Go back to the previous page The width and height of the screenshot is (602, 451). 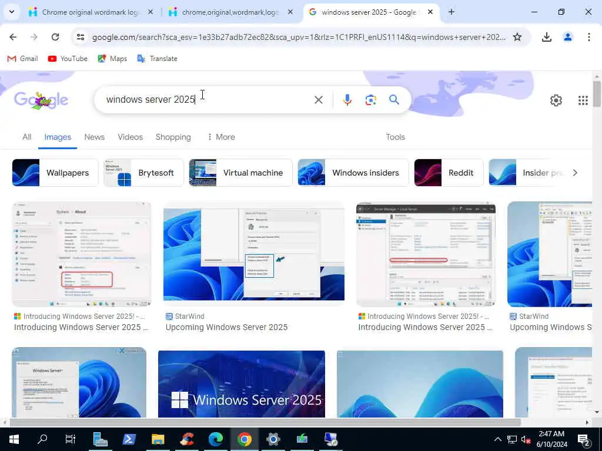[x=13, y=37]
